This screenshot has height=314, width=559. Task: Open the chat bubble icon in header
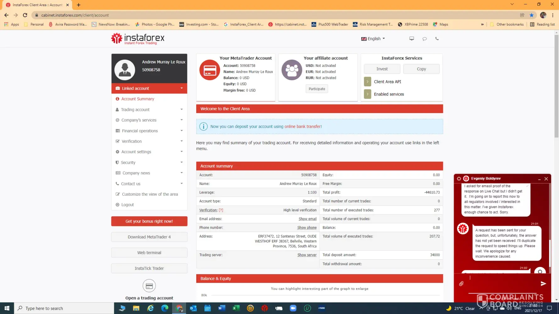424,39
